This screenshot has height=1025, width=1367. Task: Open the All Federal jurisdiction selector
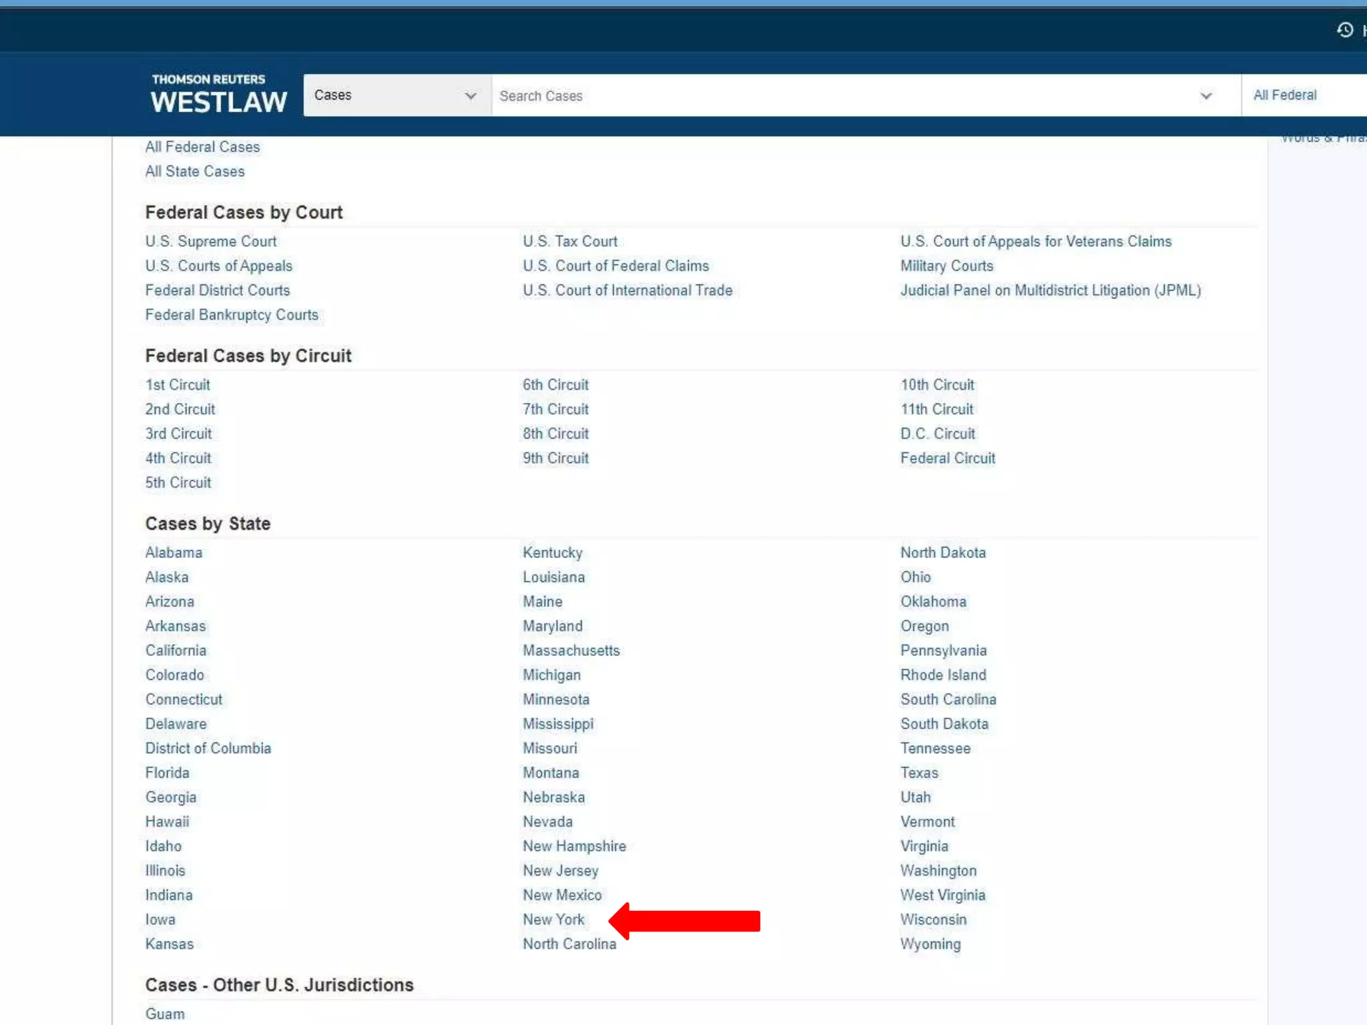(x=1285, y=95)
